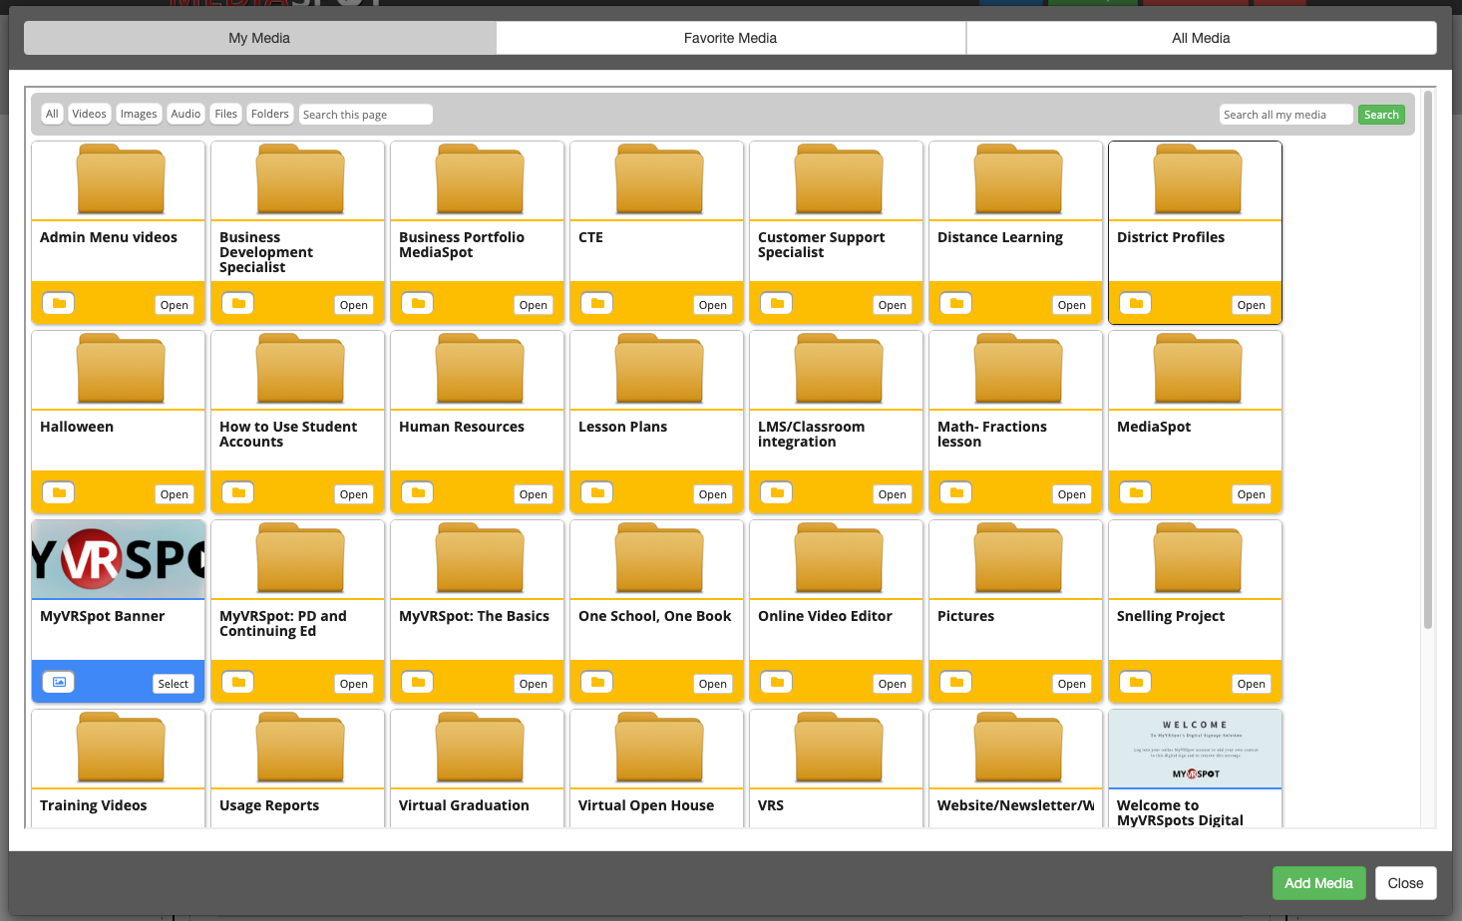Click folder icon button on Customer Support Specialist card
Viewport: 1462px width, 921px height.
click(777, 303)
